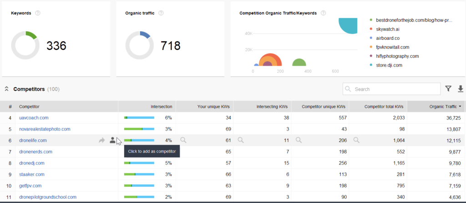
Task: Sort by the Competitor column header
Action: point(66,106)
